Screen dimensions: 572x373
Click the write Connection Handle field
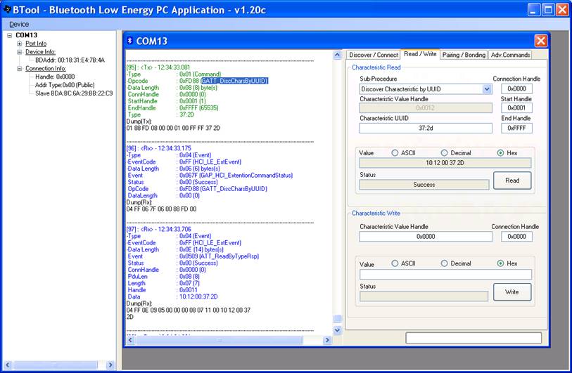[516, 237]
